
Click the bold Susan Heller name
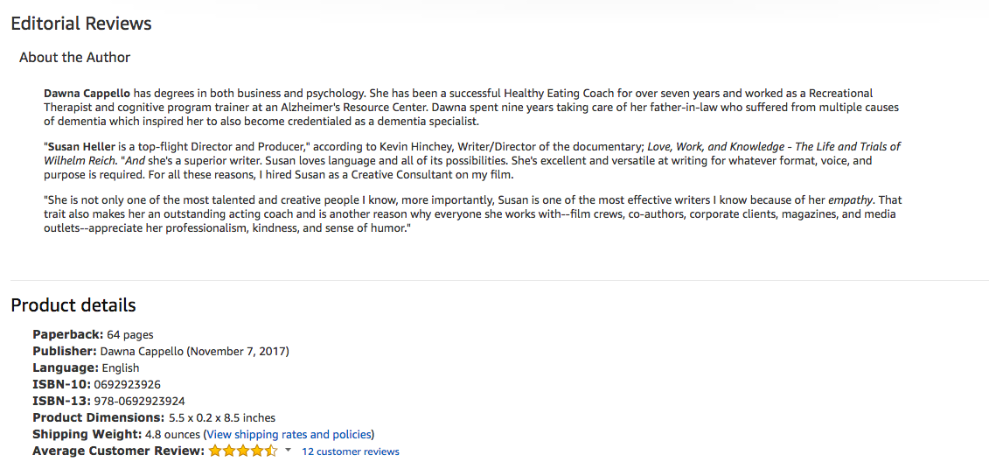(81, 146)
